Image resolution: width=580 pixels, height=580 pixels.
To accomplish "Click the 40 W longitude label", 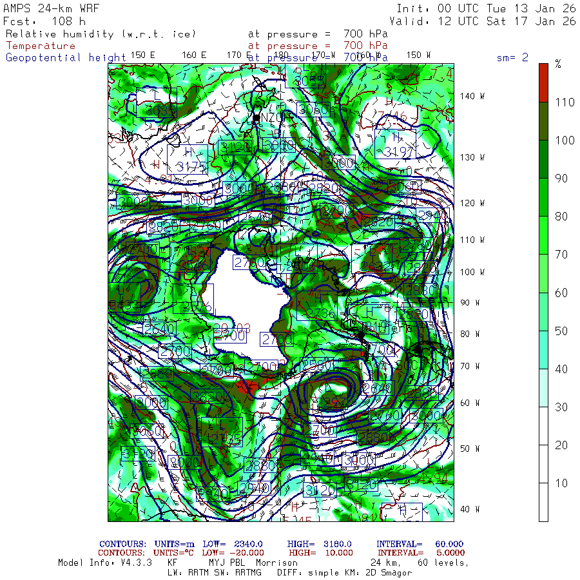I will click(469, 509).
